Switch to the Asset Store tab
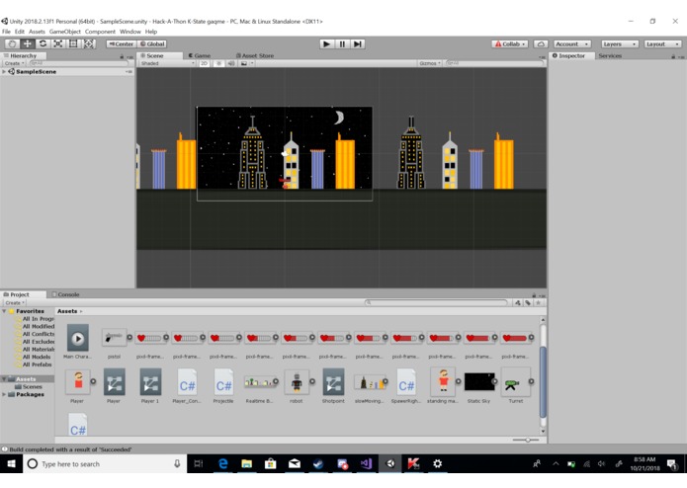Screen dimensions: 687x488 255,55
